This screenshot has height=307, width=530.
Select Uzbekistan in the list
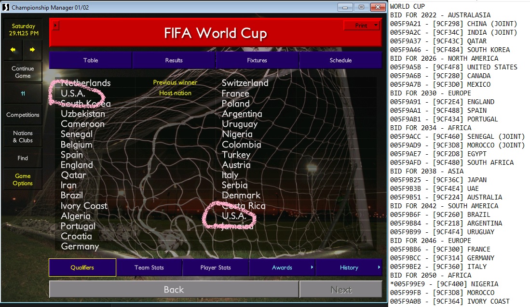tap(83, 114)
